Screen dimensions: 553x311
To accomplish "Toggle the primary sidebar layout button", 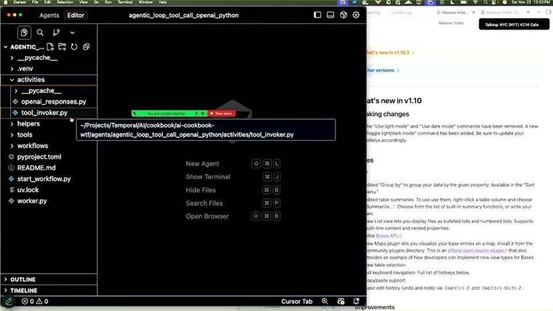I will coord(317,15).
